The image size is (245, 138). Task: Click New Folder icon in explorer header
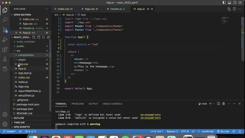click(39, 37)
